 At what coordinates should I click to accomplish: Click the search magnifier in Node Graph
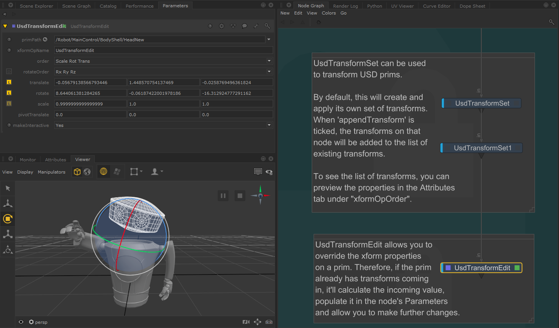[x=551, y=22]
